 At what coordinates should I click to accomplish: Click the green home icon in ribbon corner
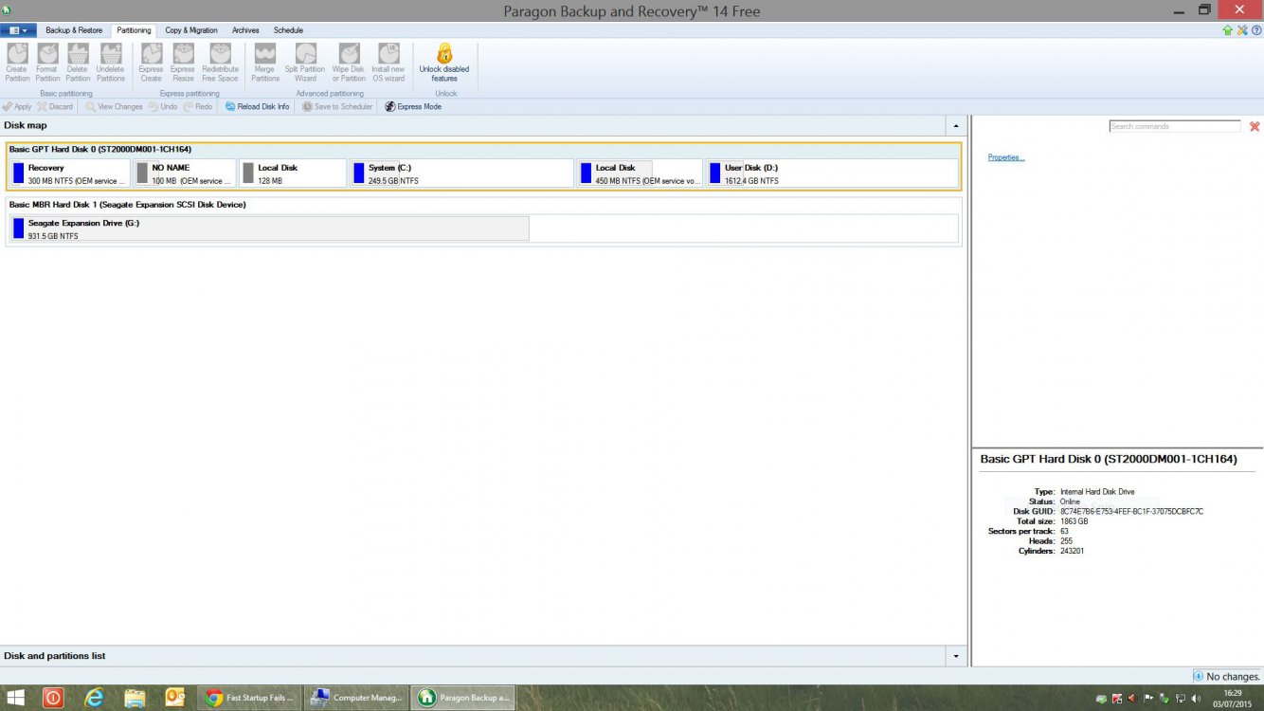pyautogui.click(x=1228, y=30)
